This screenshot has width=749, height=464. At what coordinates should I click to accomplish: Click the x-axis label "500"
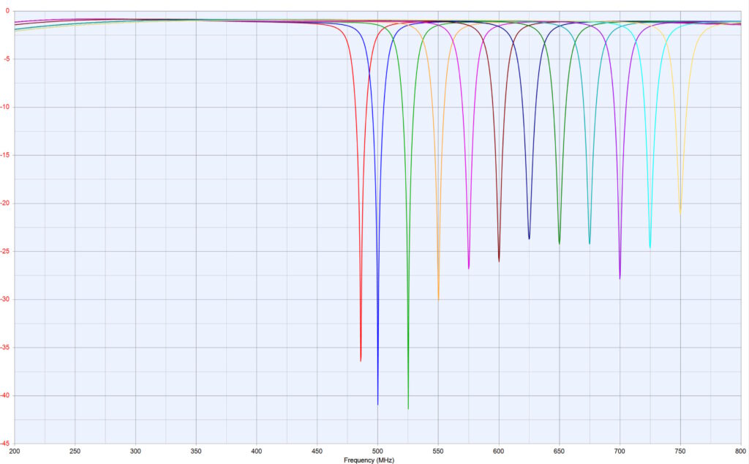tap(378, 451)
